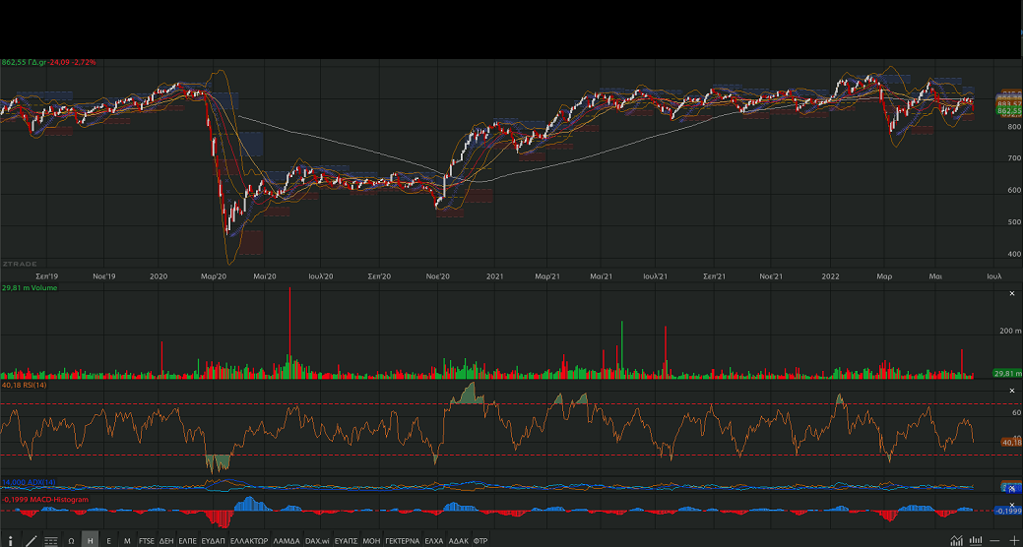Zoom in using the plus icon
The width and height of the screenshot is (1023, 547).
tap(1013, 540)
